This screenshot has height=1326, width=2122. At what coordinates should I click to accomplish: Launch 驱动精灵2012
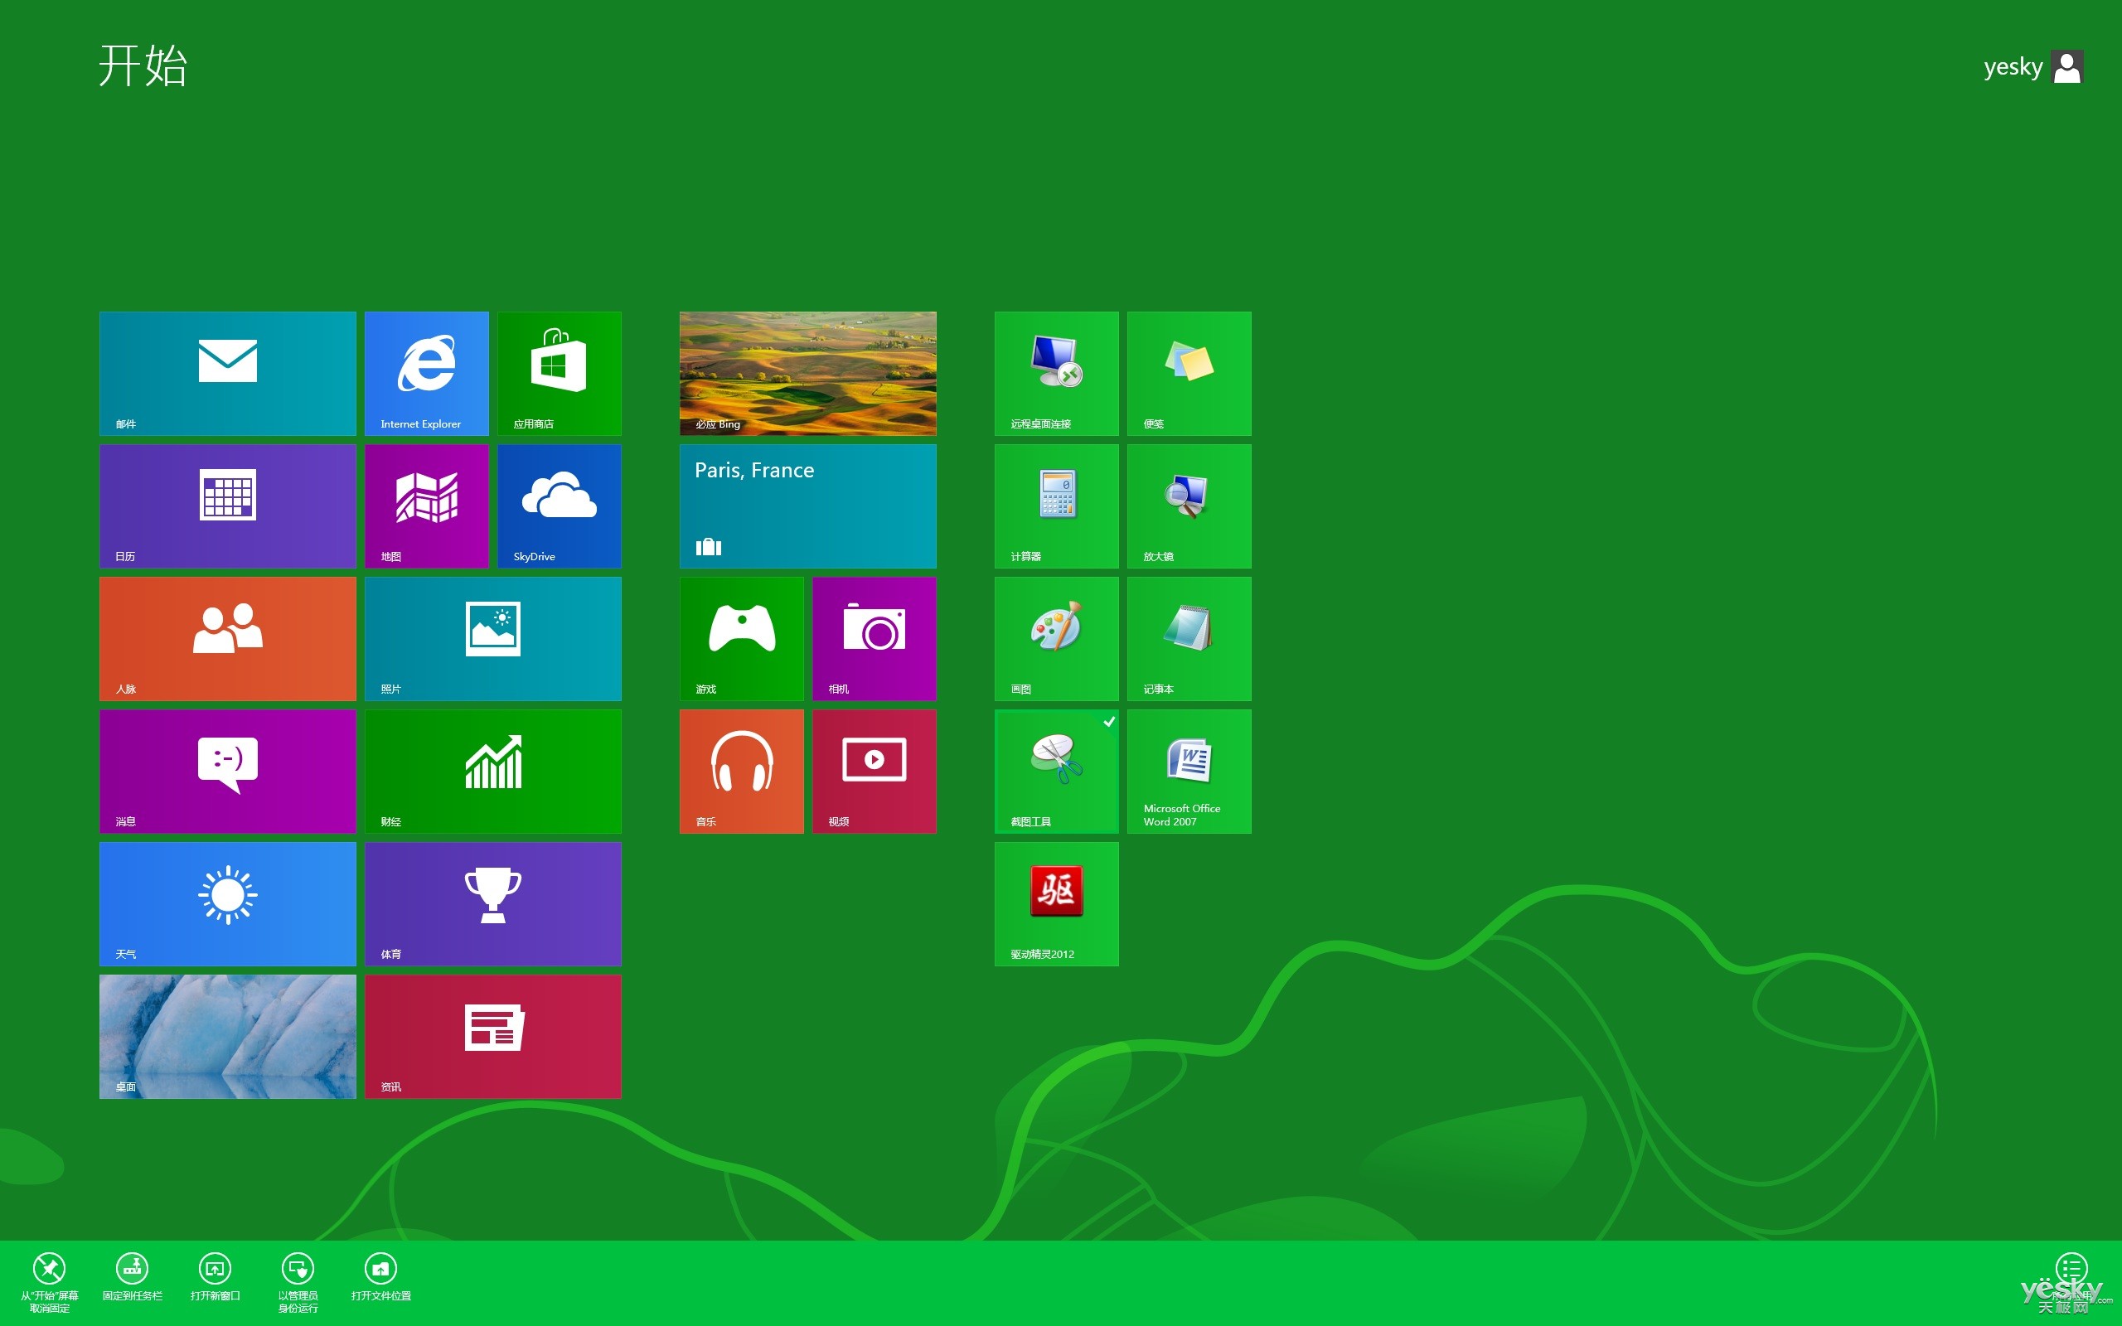(1056, 903)
